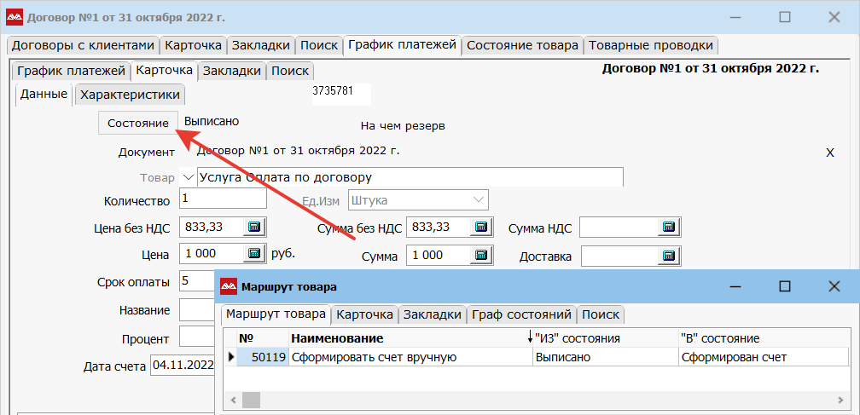Open the Состояние товара tab

click(523, 45)
